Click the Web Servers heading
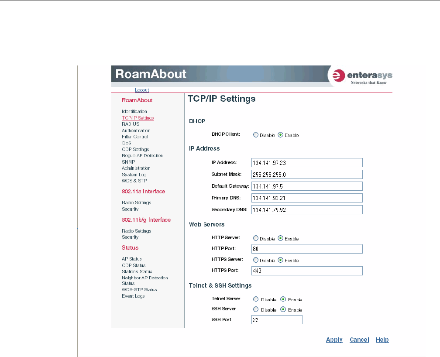The width and height of the screenshot is (440, 357). click(207, 224)
